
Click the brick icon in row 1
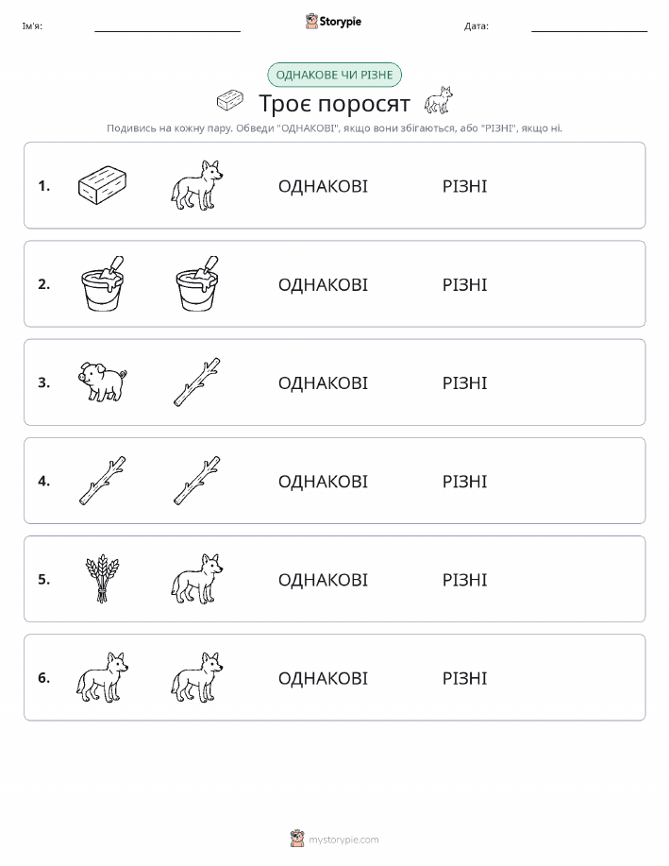click(x=102, y=185)
